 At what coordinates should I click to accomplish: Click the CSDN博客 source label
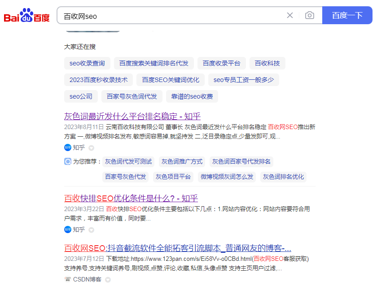tap(87, 279)
